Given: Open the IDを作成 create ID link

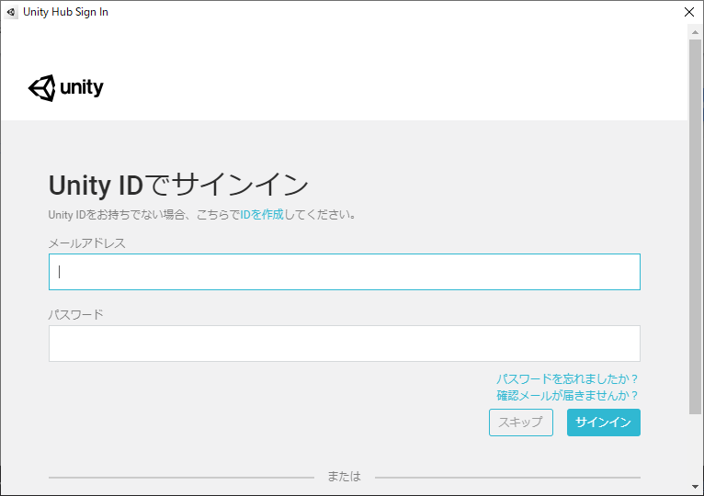Looking at the screenshot, I should click(262, 215).
